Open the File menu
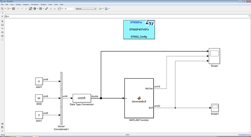This screenshot has width=251, height=137. click(2, 5)
